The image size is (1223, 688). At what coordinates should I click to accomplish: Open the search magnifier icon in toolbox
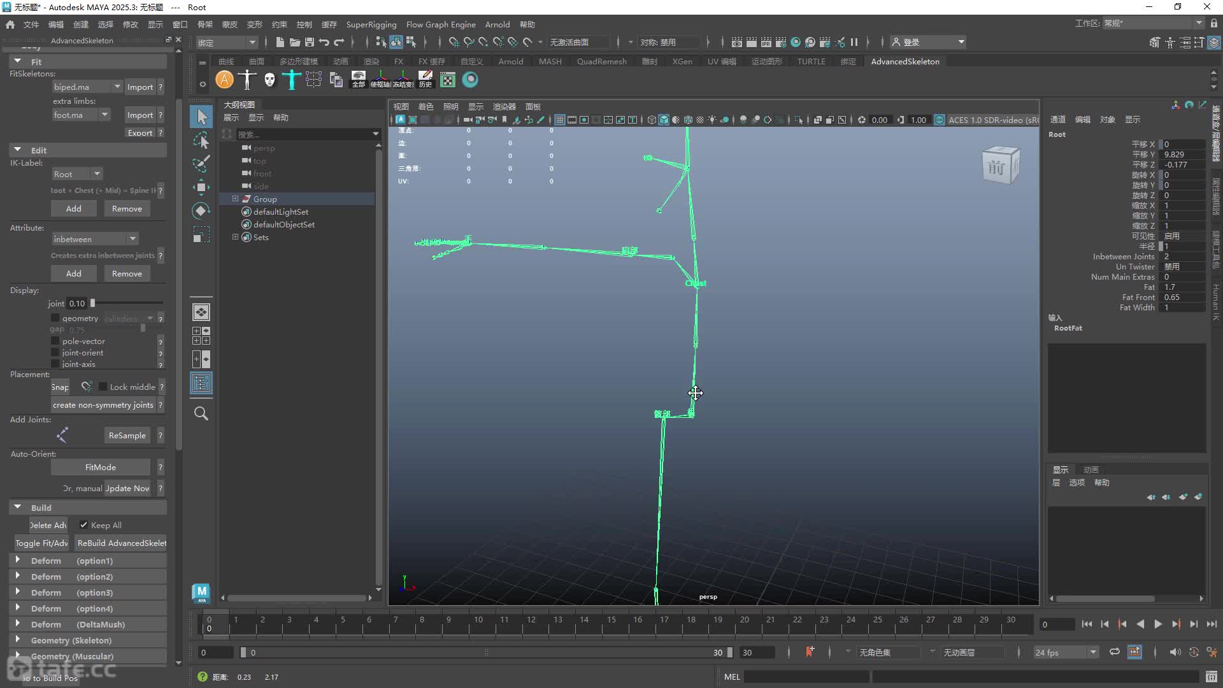coord(201,413)
